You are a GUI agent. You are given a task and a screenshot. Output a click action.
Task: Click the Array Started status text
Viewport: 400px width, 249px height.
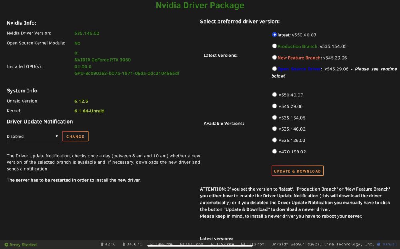23,245
